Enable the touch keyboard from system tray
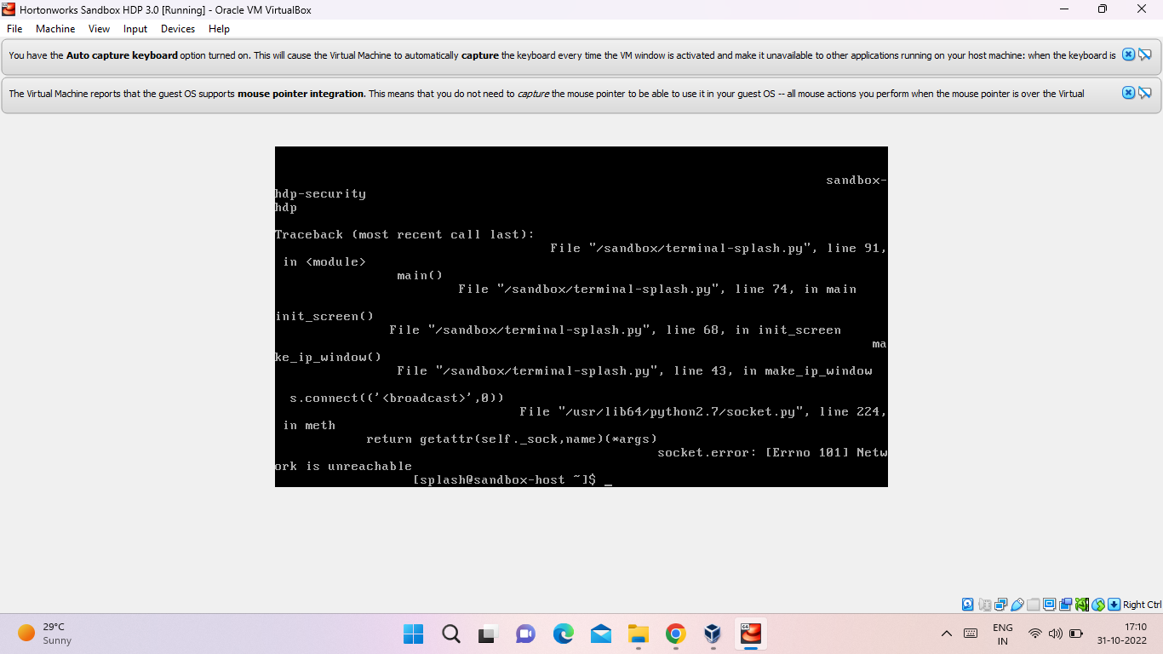 pos(971,634)
